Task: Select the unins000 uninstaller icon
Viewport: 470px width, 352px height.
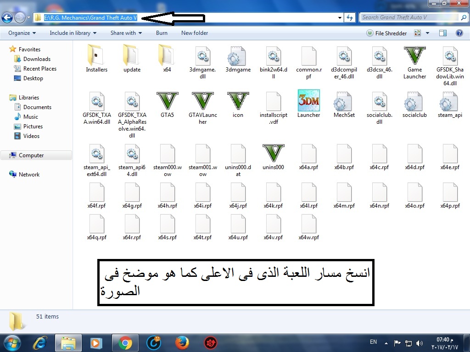Action: pos(273,153)
